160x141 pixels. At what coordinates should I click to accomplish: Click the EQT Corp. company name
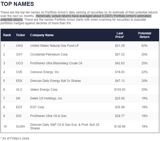[x=37, y=107]
